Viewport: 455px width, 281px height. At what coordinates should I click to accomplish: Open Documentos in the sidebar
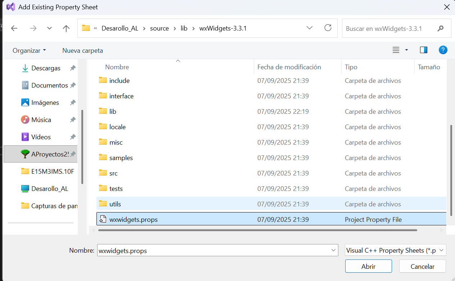(49, 85)
